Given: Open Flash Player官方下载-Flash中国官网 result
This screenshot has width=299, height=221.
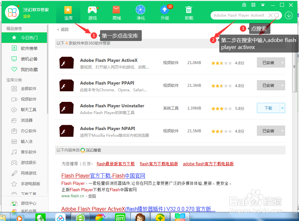Looking at the screenshot, I should click(x=103, y=176).
